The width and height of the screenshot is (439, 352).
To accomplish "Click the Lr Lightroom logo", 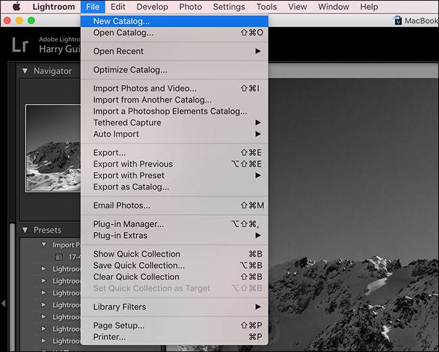I will [20, 45].
